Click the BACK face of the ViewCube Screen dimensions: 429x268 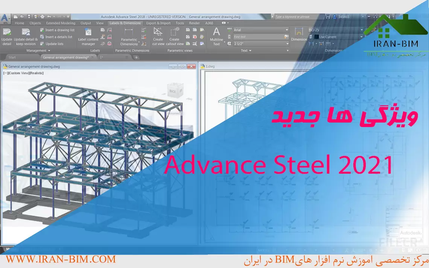(x=173, y=91)
